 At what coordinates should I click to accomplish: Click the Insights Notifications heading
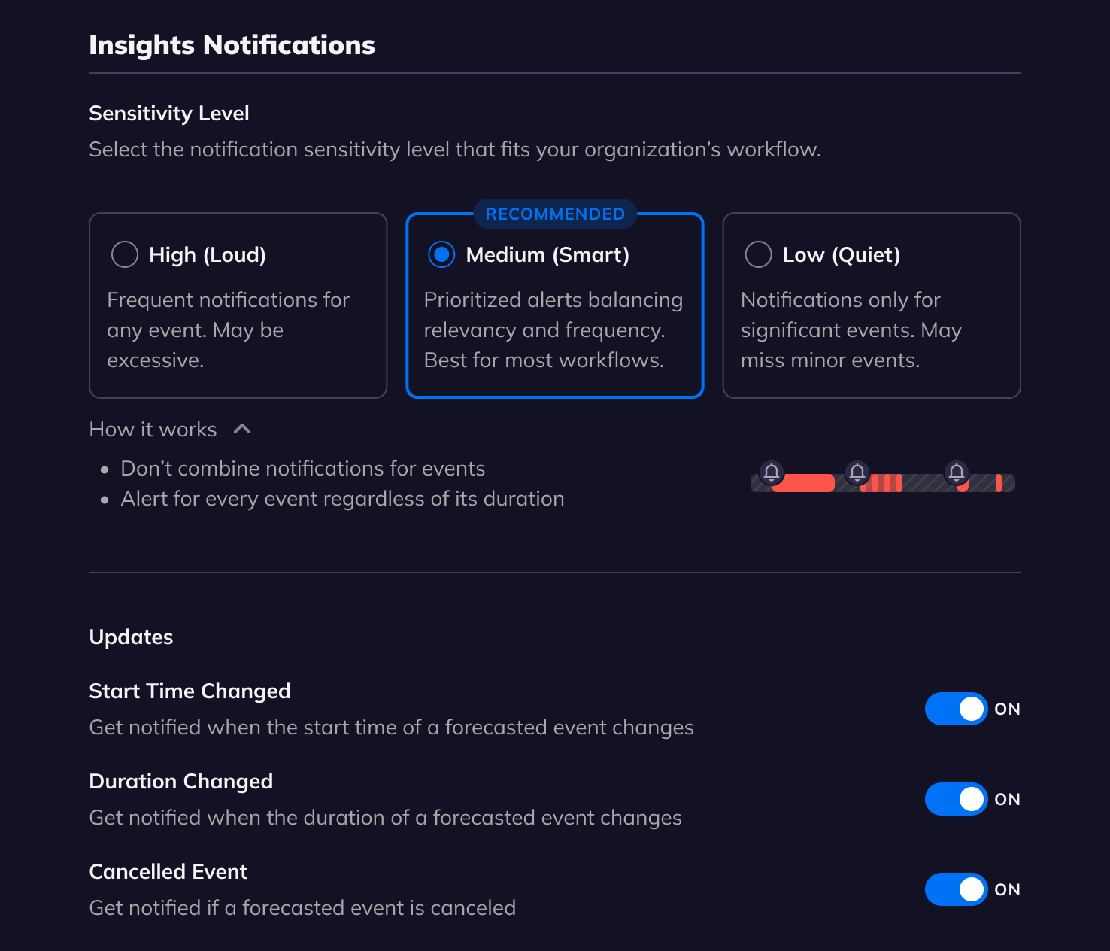[x=232, y=45]
